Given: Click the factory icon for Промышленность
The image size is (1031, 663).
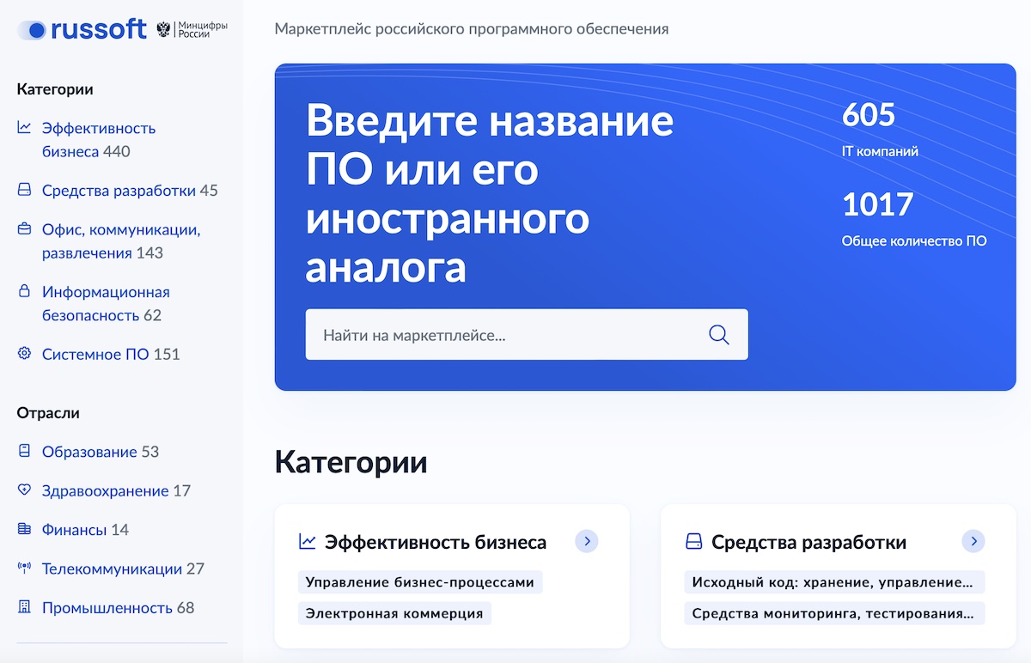Looking at the screenshot, I should pos(23,606).
